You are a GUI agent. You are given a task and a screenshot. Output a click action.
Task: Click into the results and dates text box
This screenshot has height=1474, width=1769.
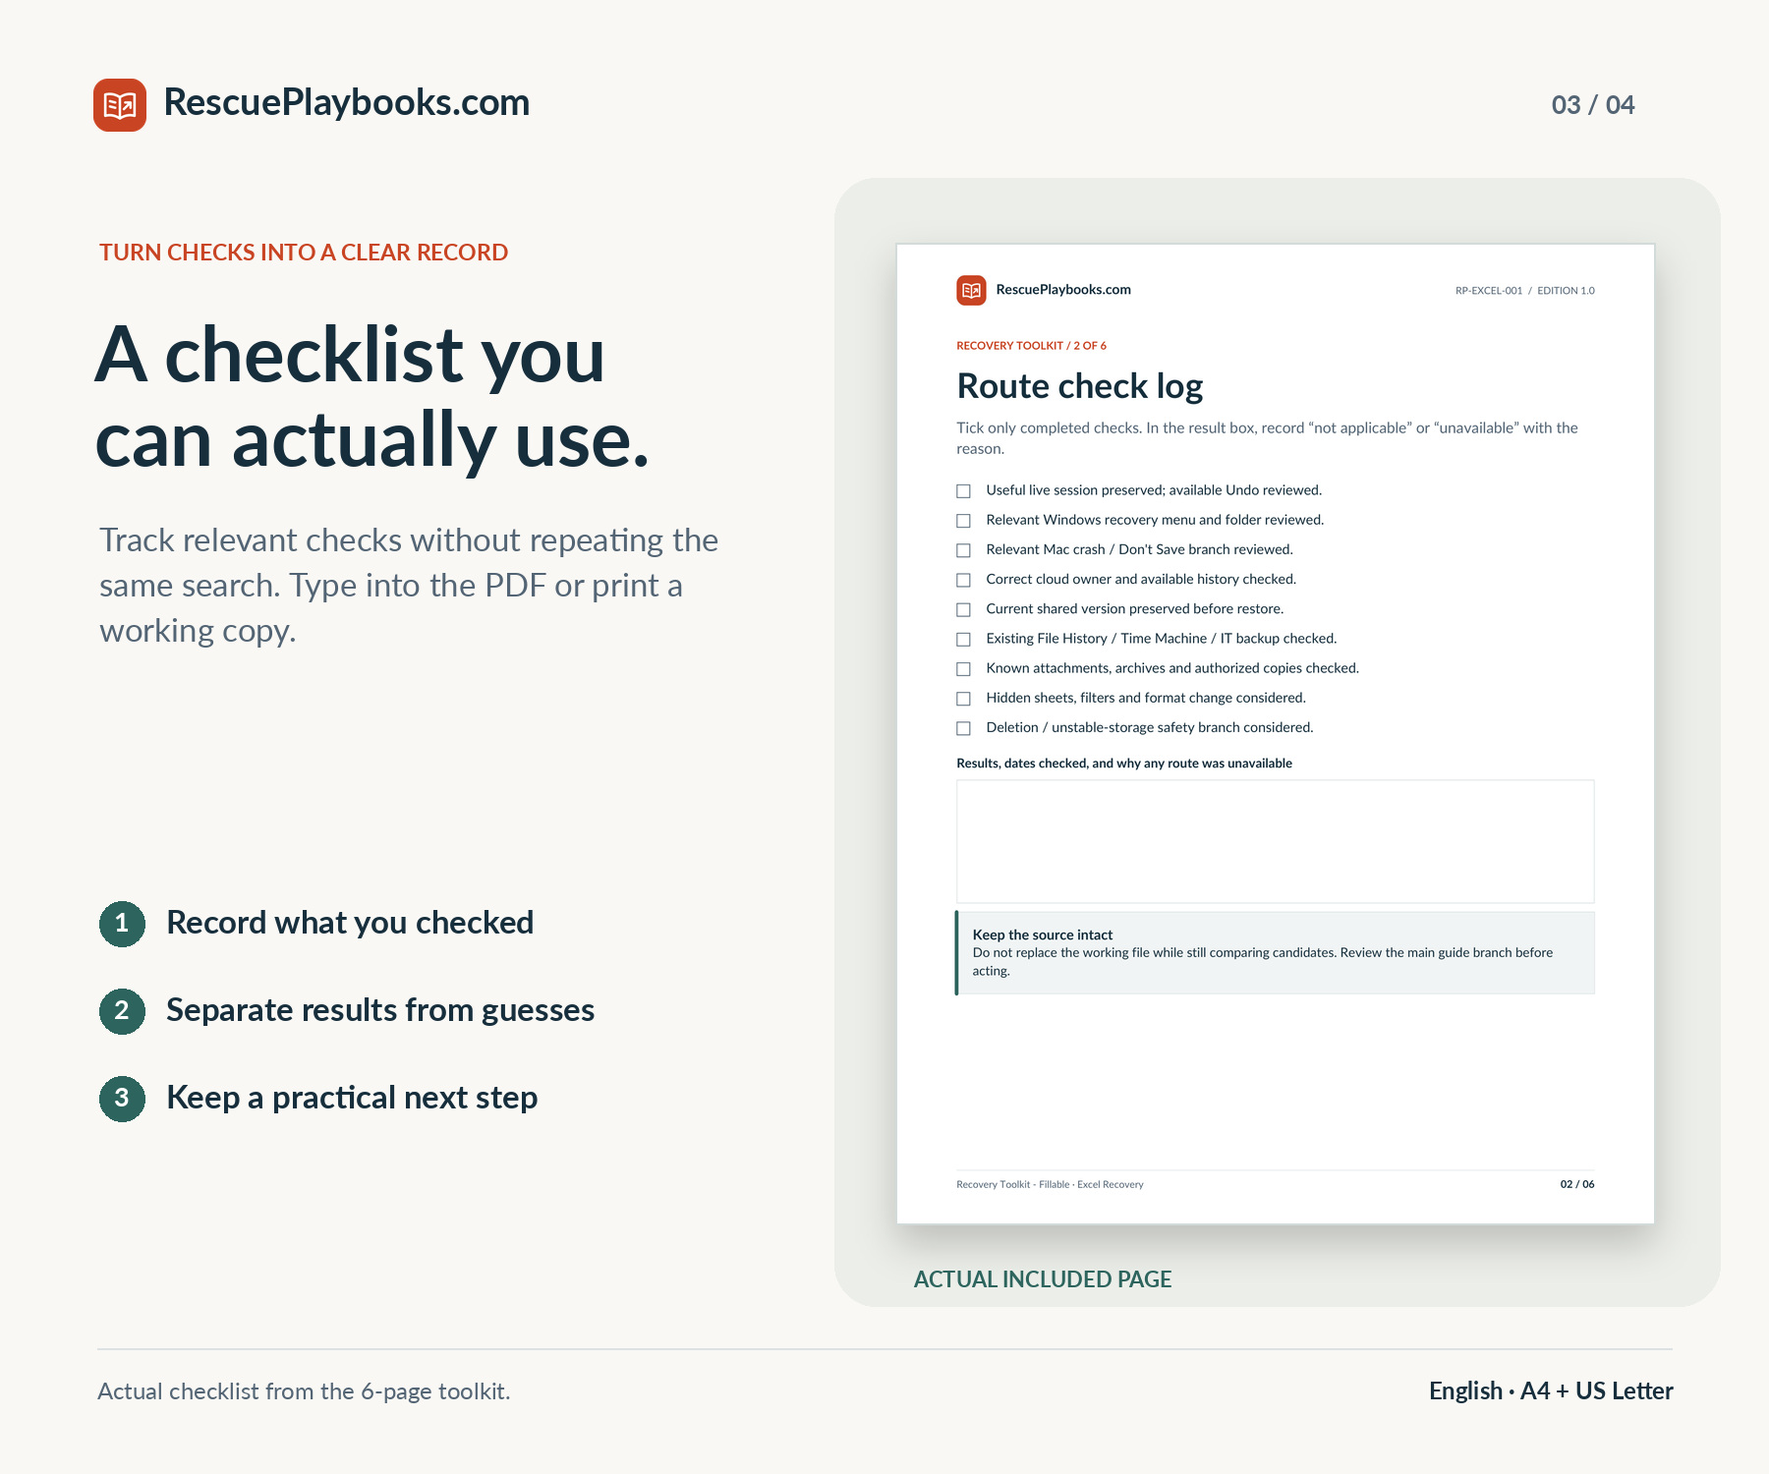pyautogui.click(x=1276, y=841)
